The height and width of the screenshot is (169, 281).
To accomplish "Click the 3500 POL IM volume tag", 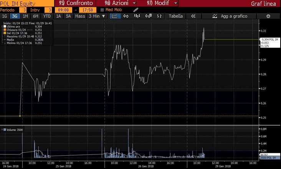I will [270, 158].
